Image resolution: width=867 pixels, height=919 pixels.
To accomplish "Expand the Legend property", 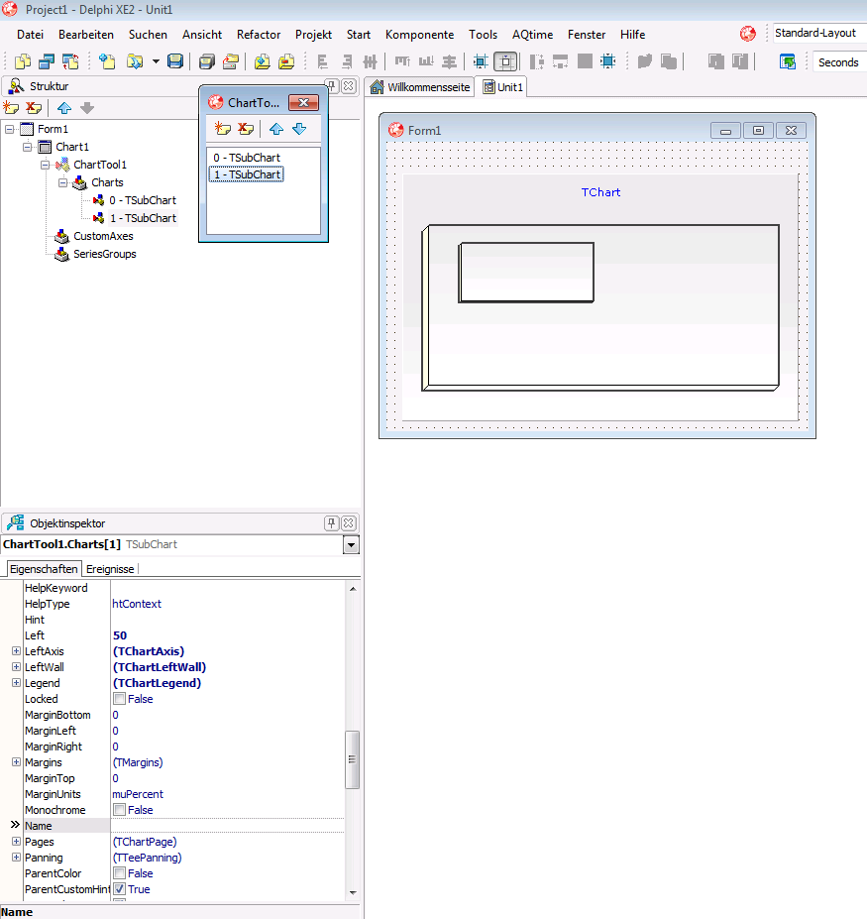I will tap(17, 683).
